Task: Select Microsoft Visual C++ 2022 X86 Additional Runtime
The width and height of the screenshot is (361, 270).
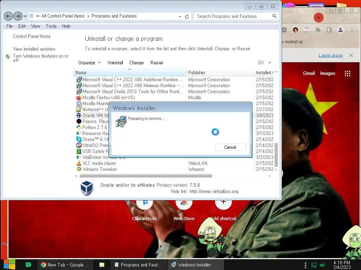Action: click(133, 80)
